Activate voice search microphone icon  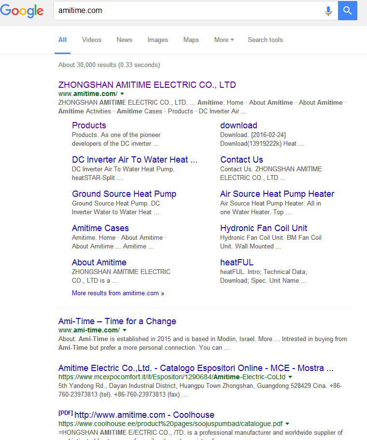[x=328, y=11]
